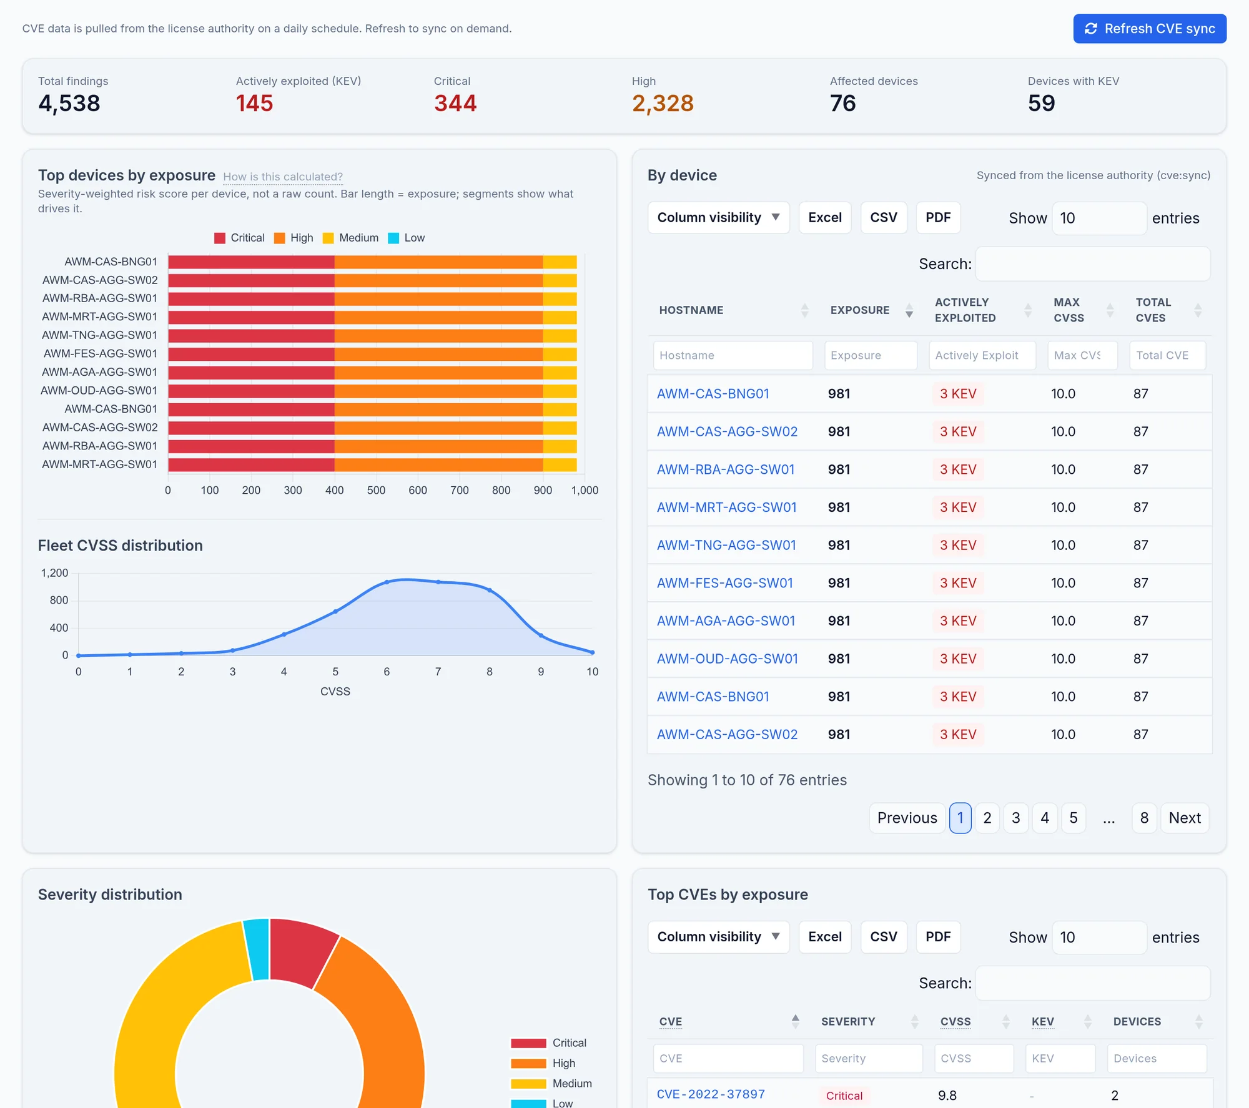This screenshot has width=1249, height=1108.
Task: Open AWM-OUD-AGG-SW01 device link
Action: click(x=728, y=659)
